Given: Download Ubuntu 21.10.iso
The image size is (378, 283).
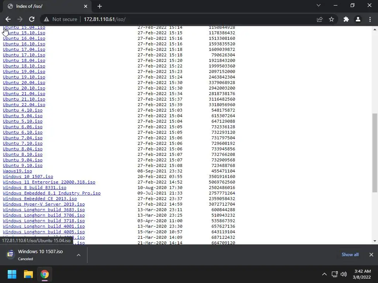Looking at the screenshot, I should pyautogui.click(x=24, y=99).
